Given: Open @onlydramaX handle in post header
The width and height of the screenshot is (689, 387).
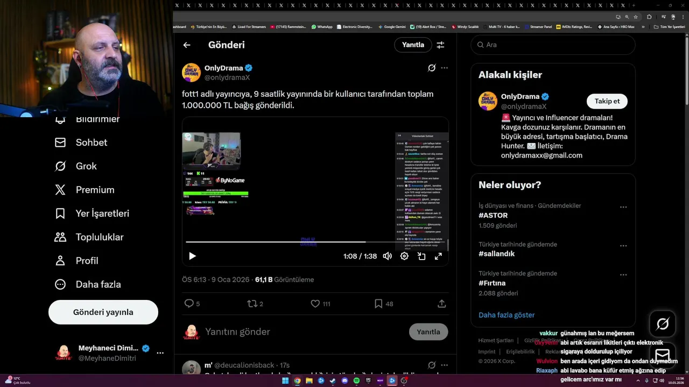Looking at the screenshot, I should click(x=227, y=77).
